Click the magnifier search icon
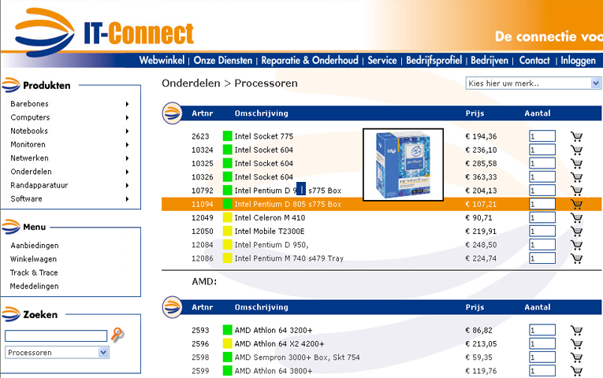The width and height of the screenshot is (603, 378). [117, 334]
